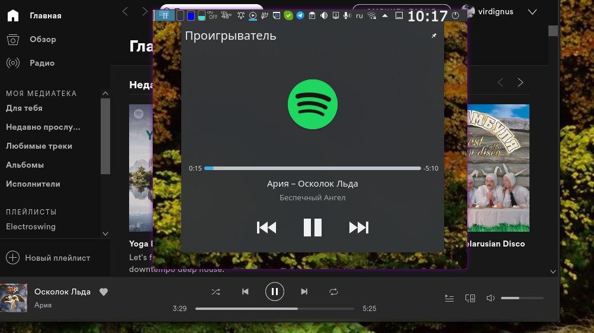Open Telegram from the system tray
Screen dimensions: 594x333
coord(300,15)
